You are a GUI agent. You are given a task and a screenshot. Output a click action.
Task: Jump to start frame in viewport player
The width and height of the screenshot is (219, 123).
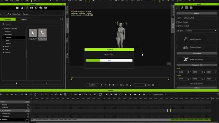click(x=105, y=85)
